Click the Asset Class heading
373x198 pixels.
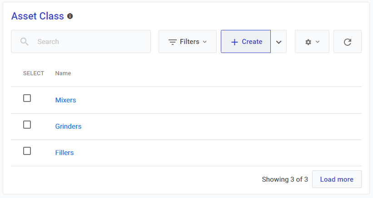click(37, 16)
